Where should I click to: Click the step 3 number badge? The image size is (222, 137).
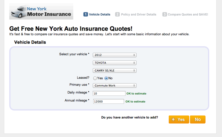pyautogui.click(x=164, y=14)
